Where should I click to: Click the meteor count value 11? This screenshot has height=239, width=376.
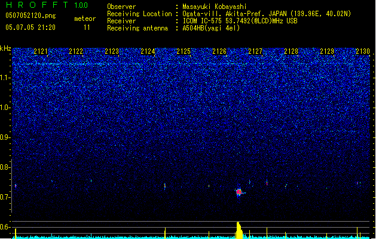point(87,27)
